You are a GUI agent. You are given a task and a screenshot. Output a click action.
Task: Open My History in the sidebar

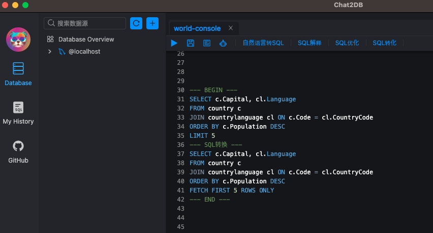(x=18, y=113)
